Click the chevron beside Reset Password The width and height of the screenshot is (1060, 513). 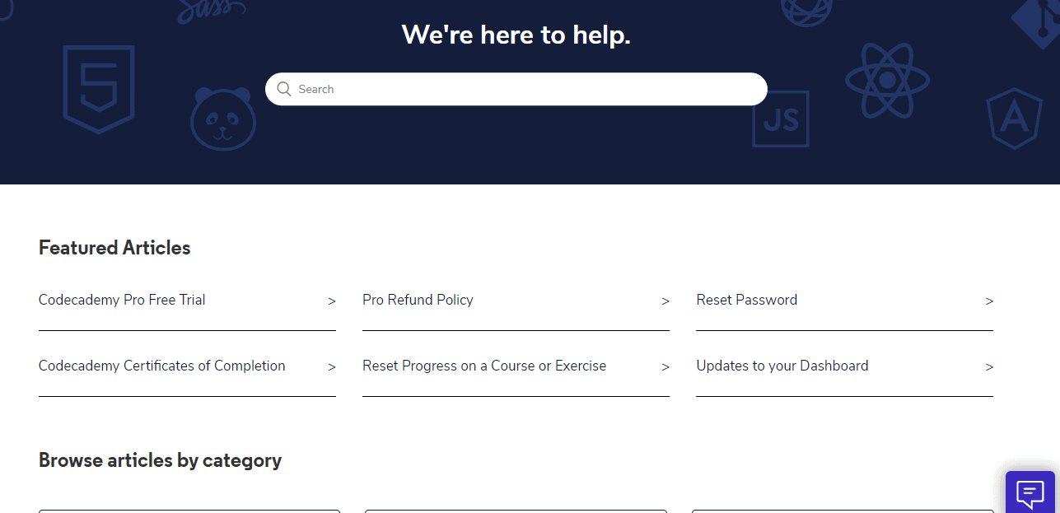click(989, 301)
